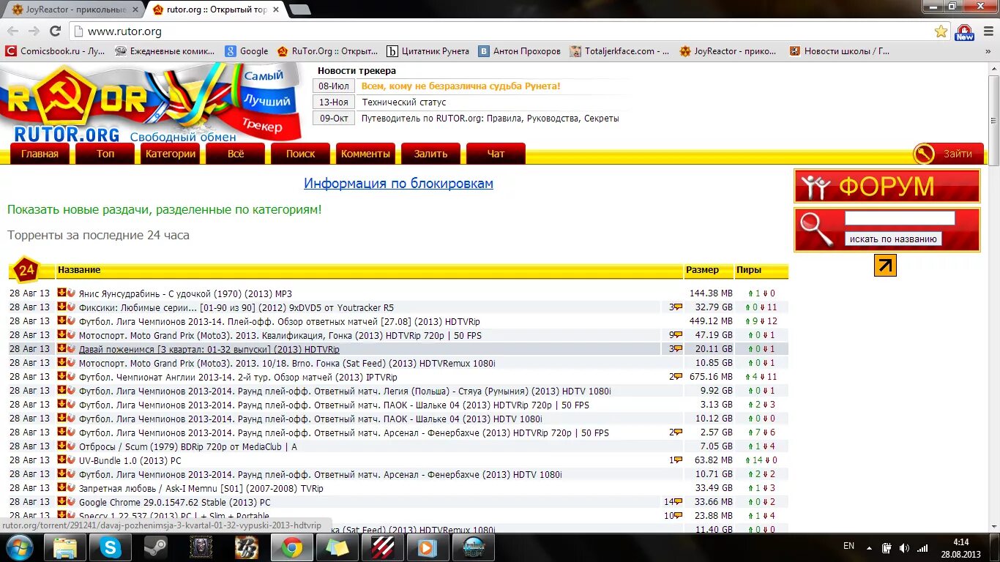Click the volume icon in system tray
Screen dimensions: 1000x562
pos(904,547)
